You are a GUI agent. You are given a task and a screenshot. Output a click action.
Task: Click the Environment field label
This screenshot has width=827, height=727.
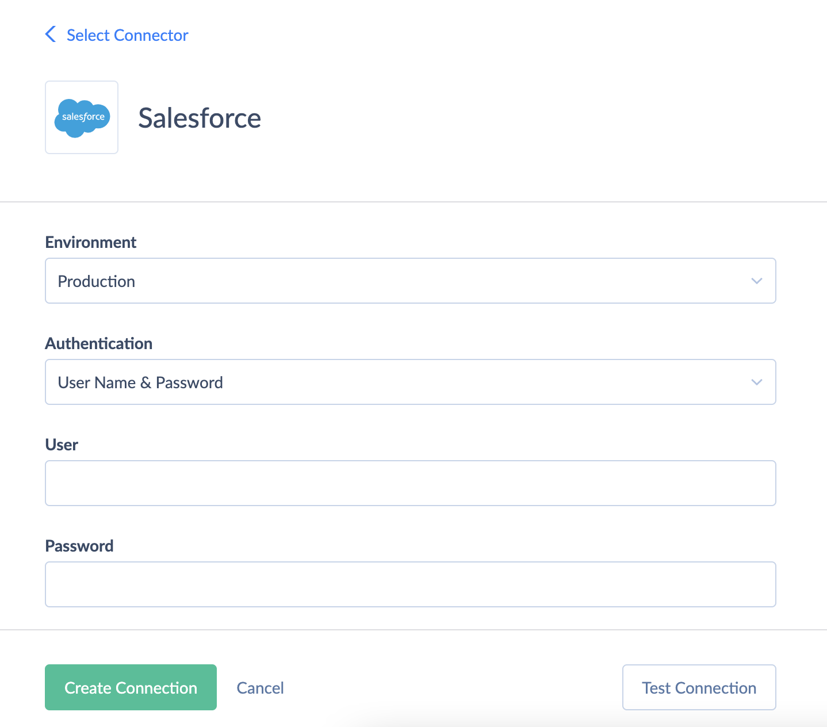click(x=90, y=242)
